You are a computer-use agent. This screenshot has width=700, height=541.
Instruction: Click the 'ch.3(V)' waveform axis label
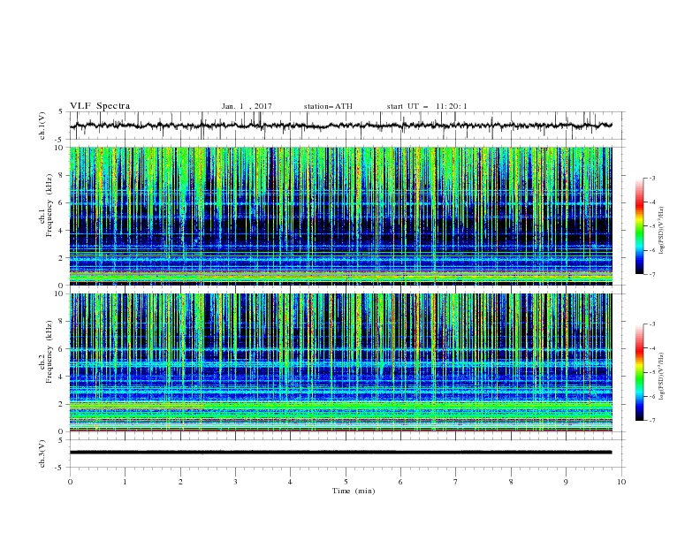[x=42, y=453]
